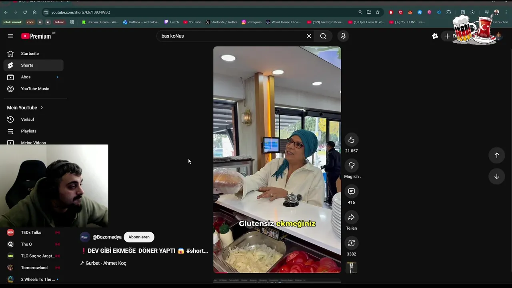Go to YouTube Premium home via logo
Viewport: 512px width, 288px height.
36,36
